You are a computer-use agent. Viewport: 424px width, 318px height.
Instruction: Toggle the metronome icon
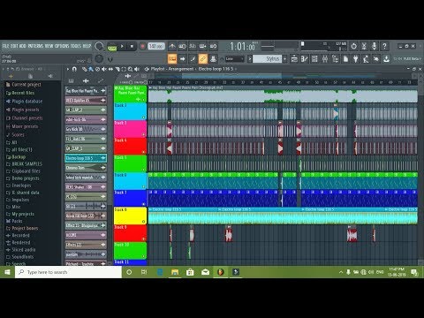click(172, 46)
